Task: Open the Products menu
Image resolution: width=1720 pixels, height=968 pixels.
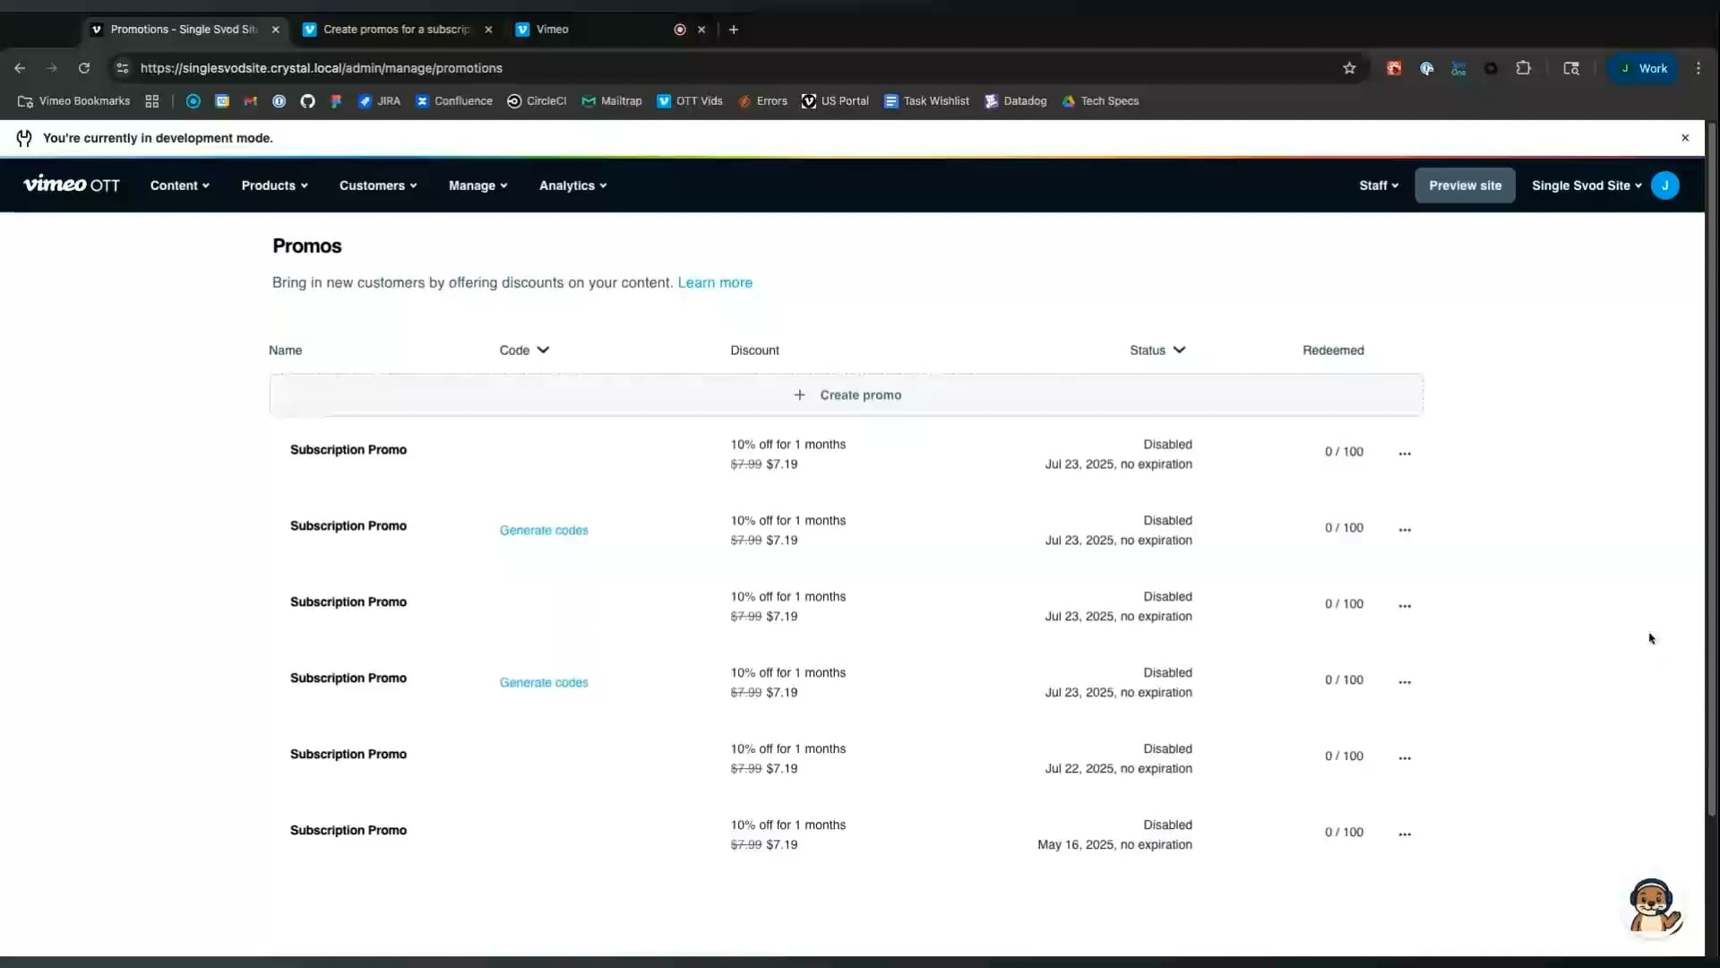Action: 274,186
